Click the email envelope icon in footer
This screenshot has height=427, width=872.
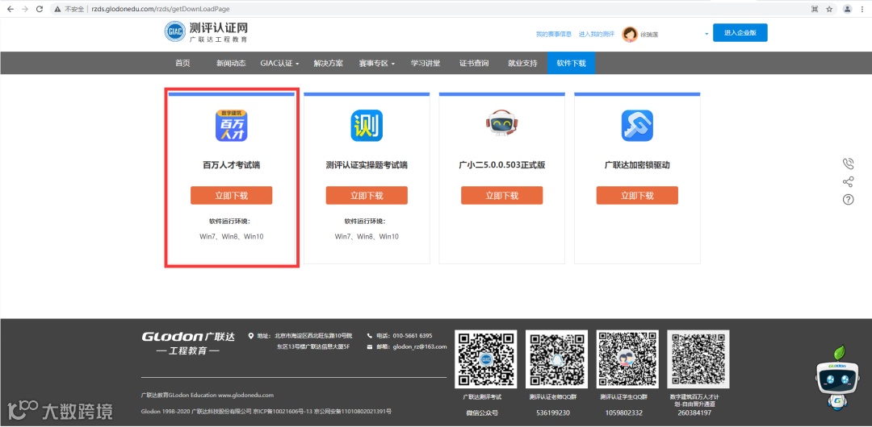click(370, 347)
